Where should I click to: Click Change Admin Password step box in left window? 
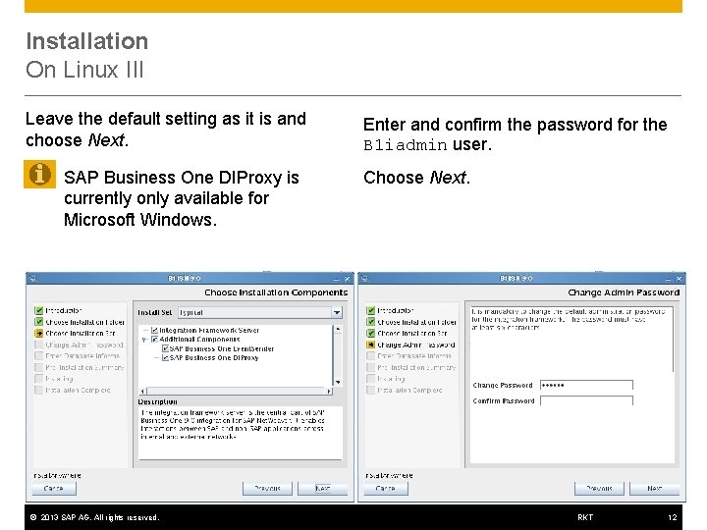(x=38, y=344)
